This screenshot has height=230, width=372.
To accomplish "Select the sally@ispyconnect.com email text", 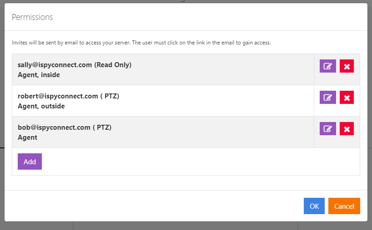I will point(55,65).
